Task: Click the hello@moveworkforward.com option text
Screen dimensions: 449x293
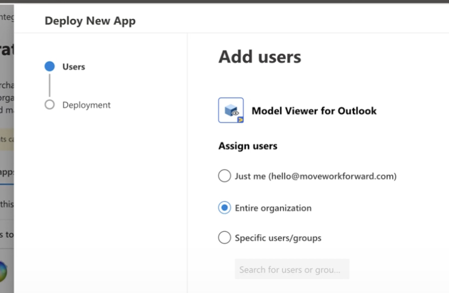Action: (316, 176)
